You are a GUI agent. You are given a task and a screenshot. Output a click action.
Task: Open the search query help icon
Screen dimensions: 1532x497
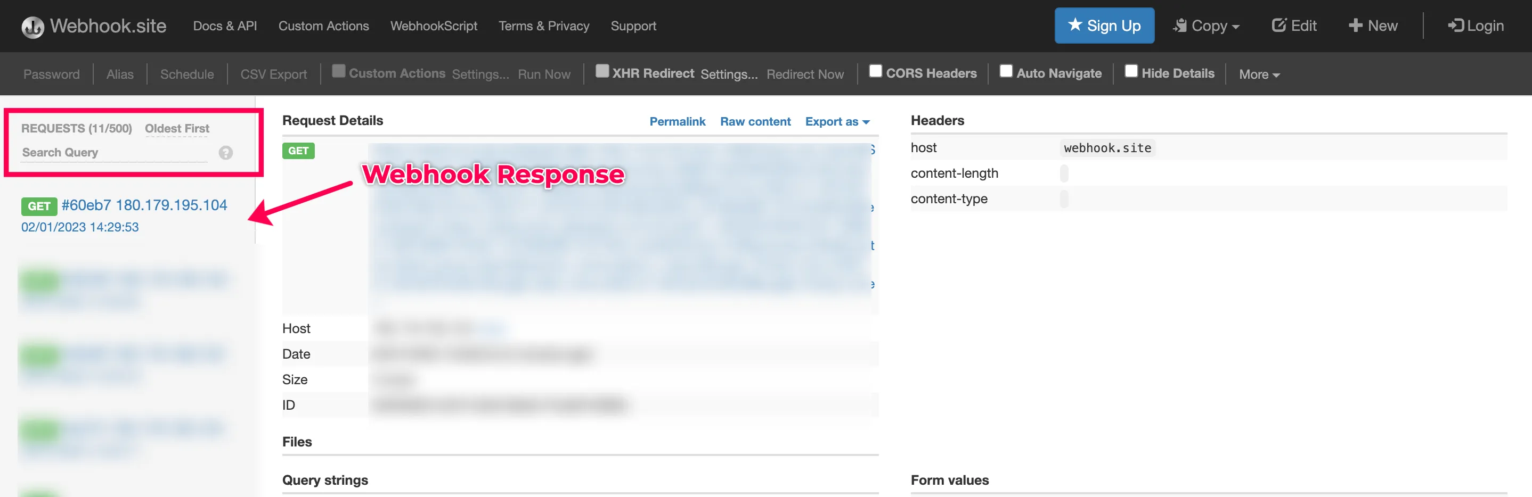tap(225, 153)
